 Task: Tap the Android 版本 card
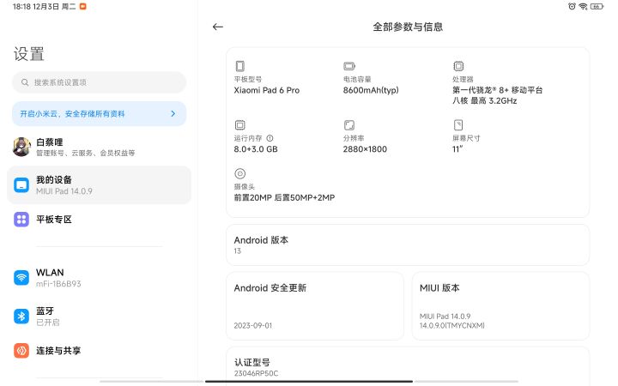408,244
